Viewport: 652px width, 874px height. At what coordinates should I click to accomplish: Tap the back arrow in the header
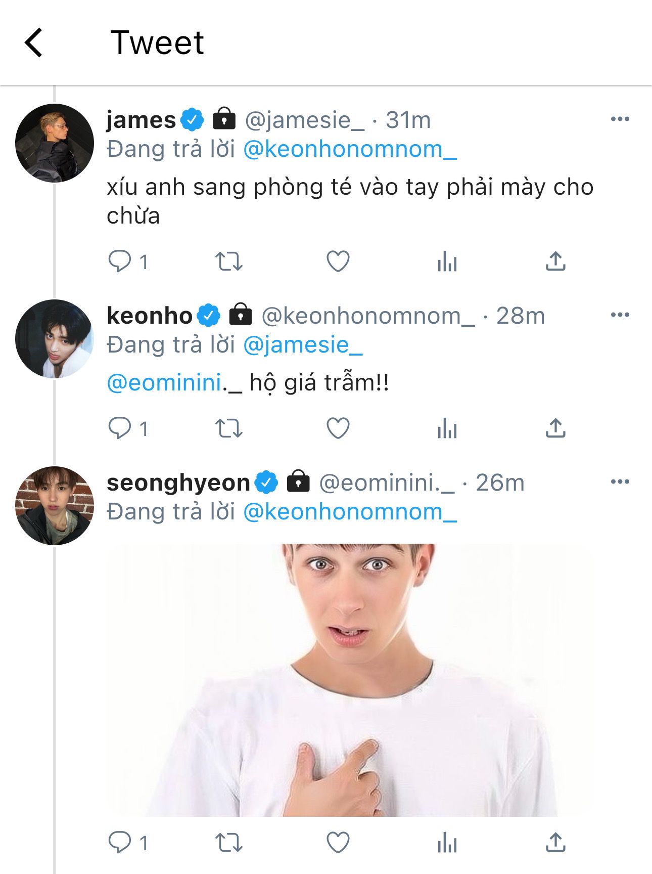tap(33, 42)
